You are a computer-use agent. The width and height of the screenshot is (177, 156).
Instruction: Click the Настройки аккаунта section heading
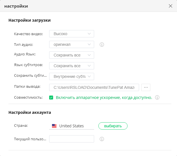(29, 112)
